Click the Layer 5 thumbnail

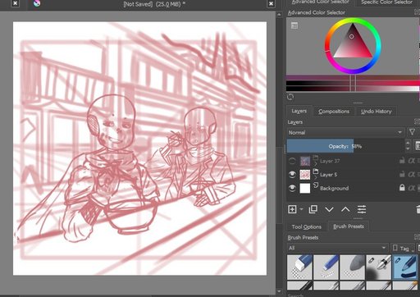pos(305,175)
